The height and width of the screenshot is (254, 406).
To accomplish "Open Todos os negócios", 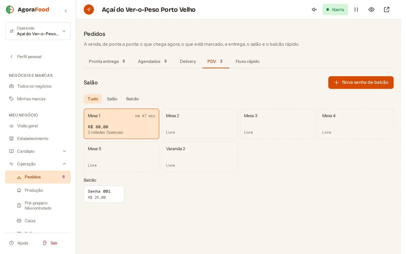I will pos(38,86).
